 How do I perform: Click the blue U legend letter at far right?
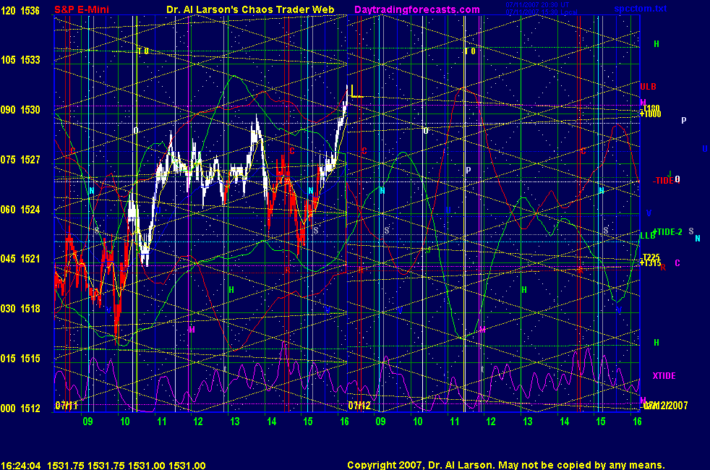click(x=705, y=149)
